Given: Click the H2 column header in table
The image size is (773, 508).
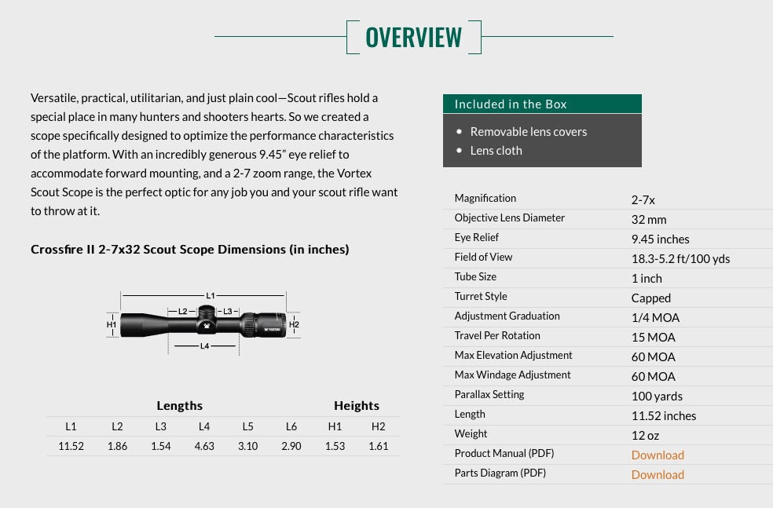Looking at the screenshot, I should click(x=378, y=426).
